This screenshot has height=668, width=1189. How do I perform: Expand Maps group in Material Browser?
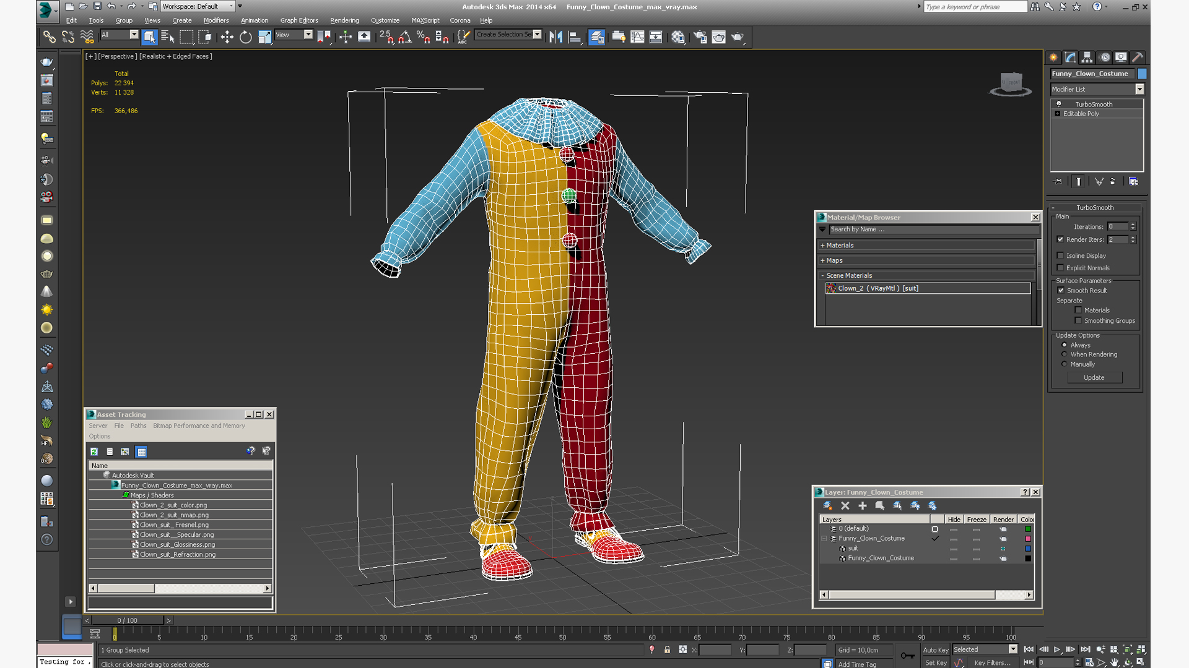click(x=926, y=261)
